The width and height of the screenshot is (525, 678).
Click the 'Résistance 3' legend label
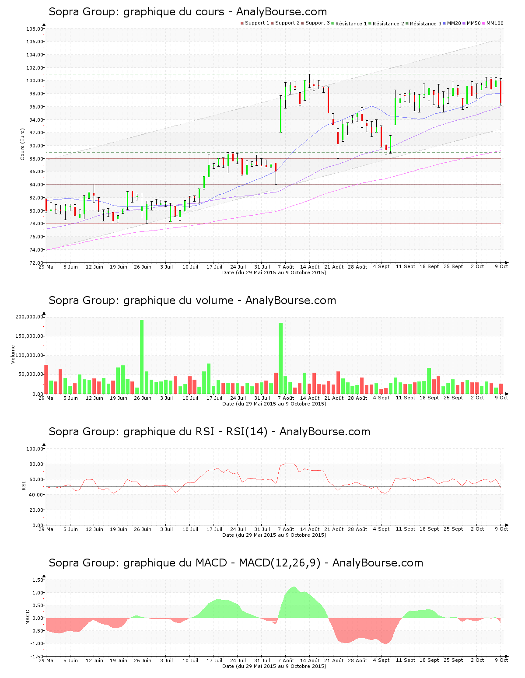pyautogui.click(x=426, y=23)
